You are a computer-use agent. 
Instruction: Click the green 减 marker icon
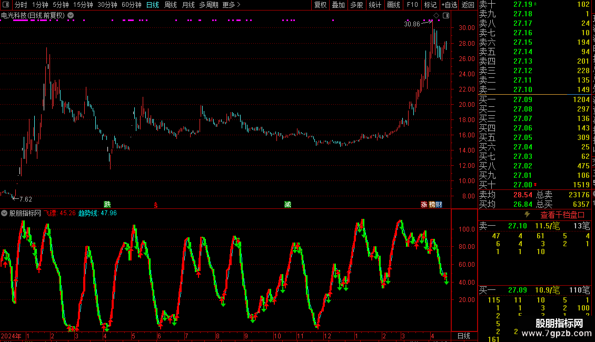point(287,204)
